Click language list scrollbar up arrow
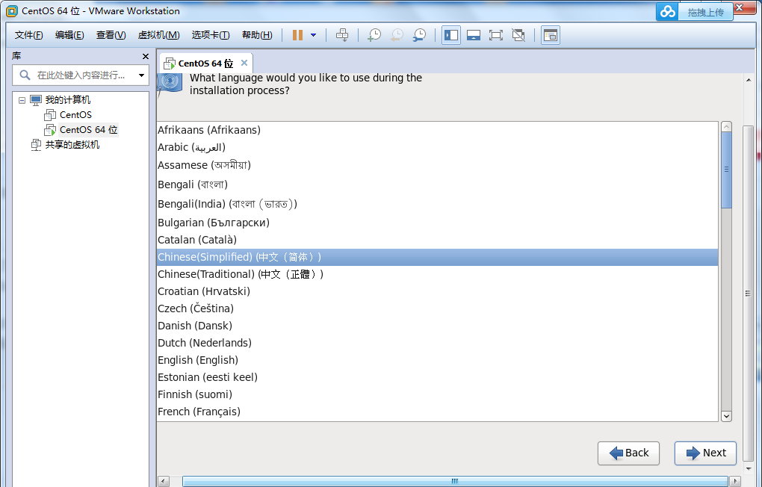Screen dimensions: 762x487 pos(727,127)
